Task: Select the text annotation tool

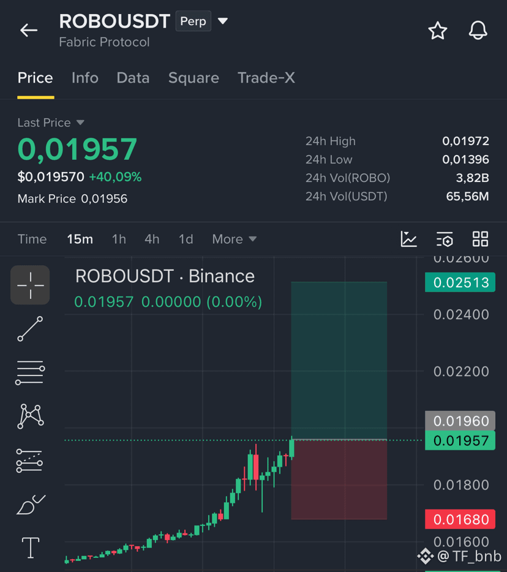Action: (x=31, y=548)
